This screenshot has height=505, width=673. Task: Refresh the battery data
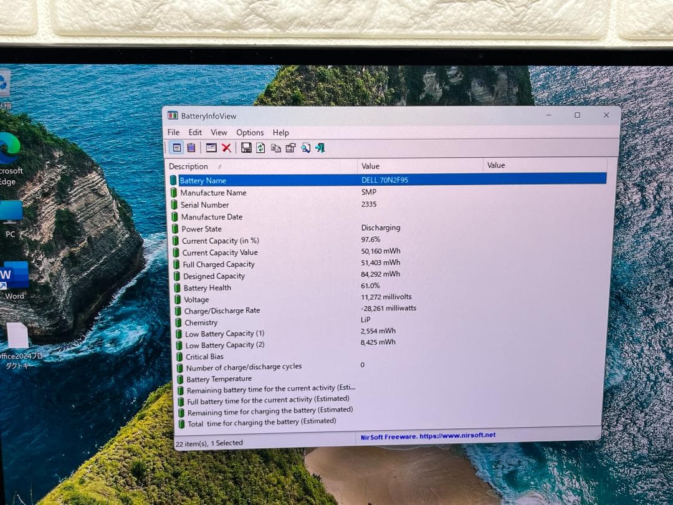tap(260, 148)
